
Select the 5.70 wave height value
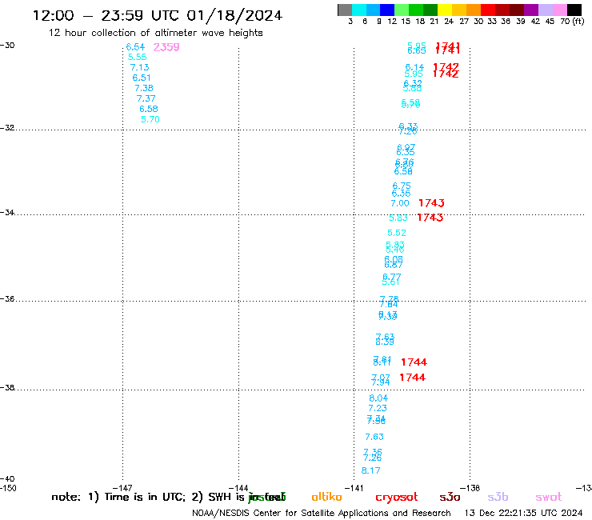click(150, 119)
